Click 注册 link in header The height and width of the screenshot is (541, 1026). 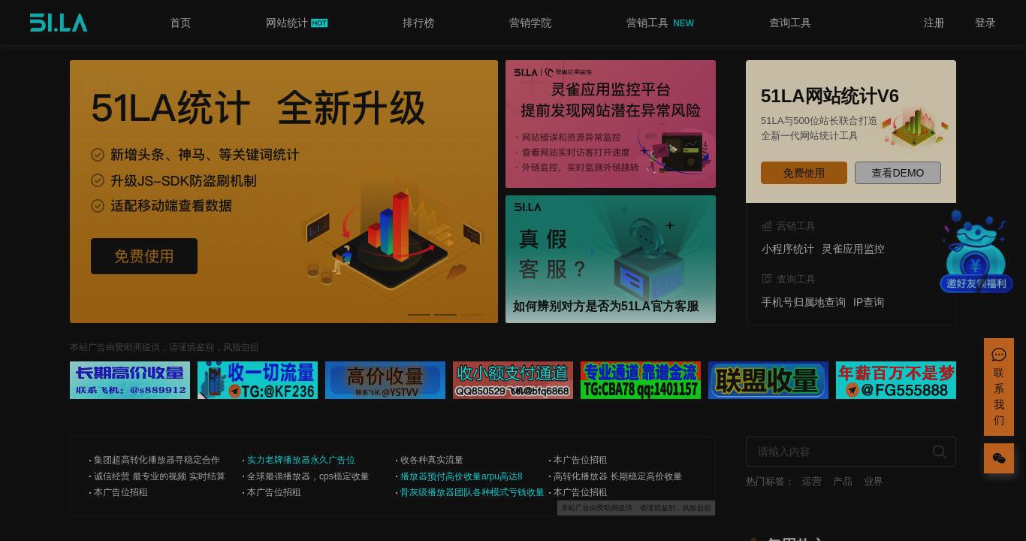934,23
